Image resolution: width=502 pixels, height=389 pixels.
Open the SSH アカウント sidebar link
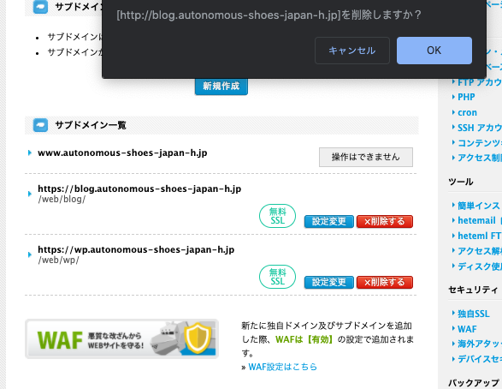tap(480, 128)
